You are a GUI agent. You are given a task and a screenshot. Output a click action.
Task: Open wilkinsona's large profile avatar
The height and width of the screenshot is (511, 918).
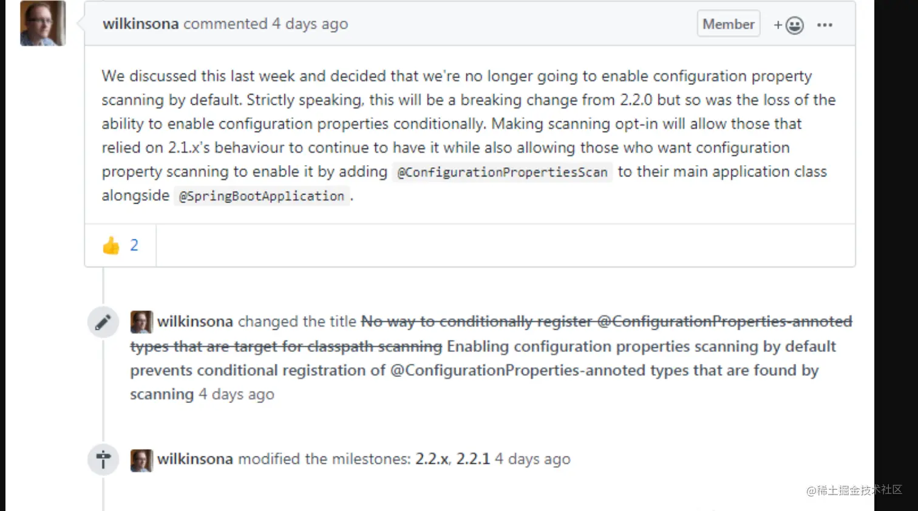pos(42,23)
